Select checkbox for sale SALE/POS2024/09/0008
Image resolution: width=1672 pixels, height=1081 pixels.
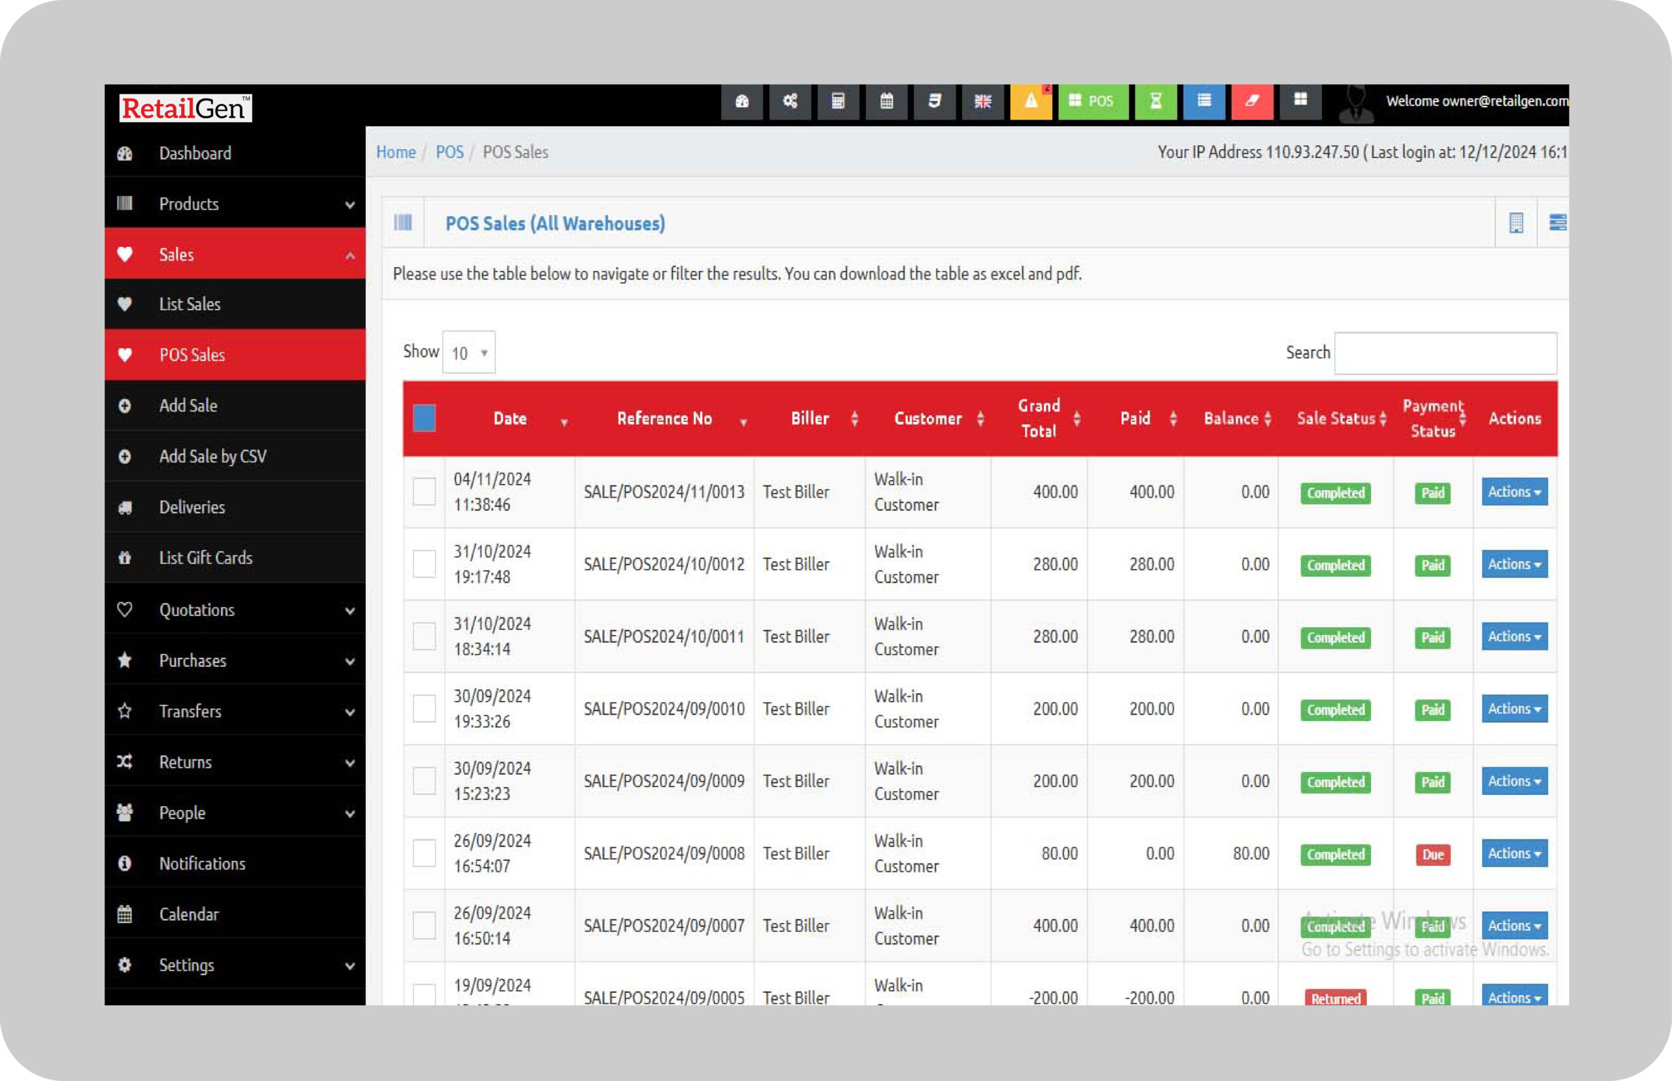point(424,853)
